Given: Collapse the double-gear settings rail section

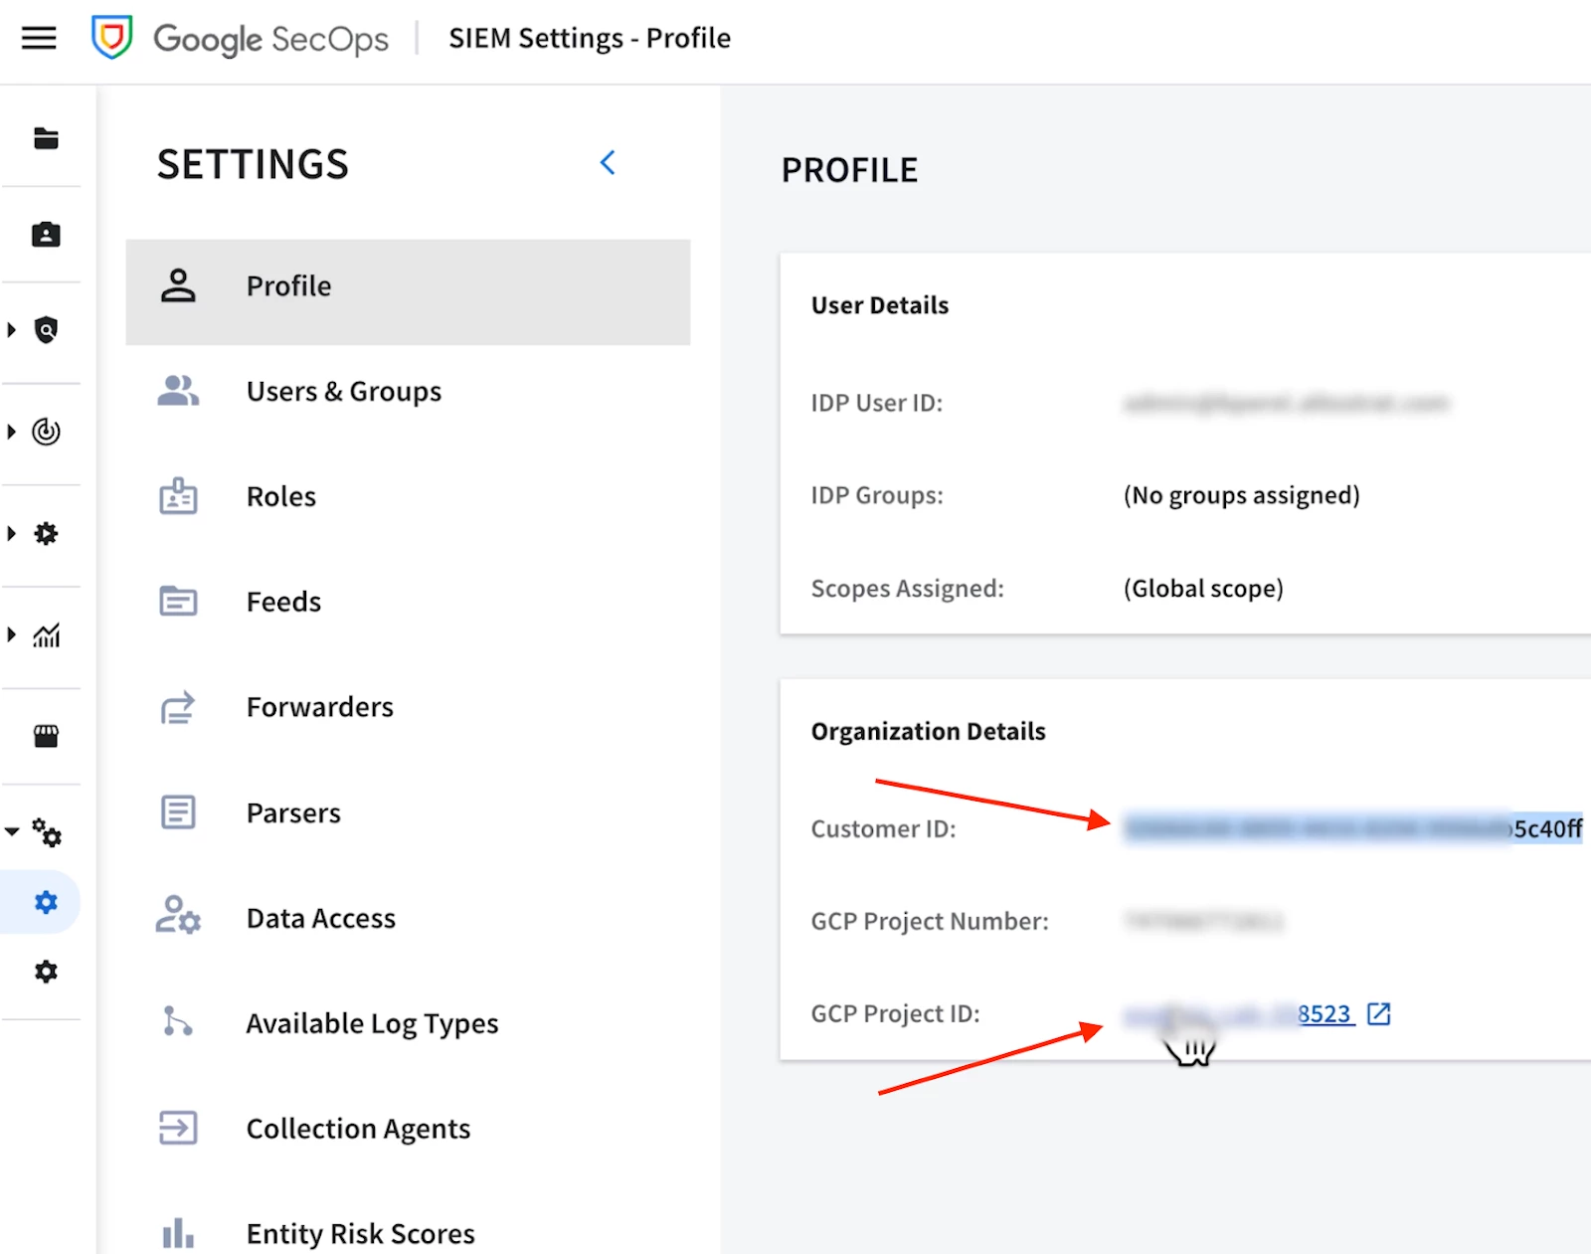Looking at the screenshot, I should [x=12, y=831].
